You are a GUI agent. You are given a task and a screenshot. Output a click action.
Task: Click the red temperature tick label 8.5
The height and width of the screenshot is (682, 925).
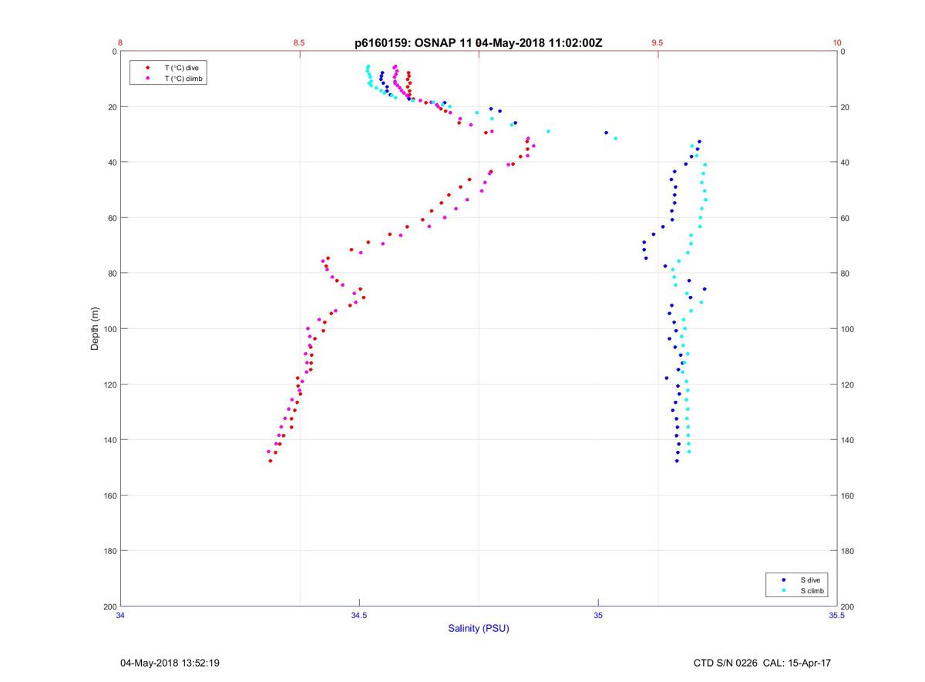[x=299, y=43]
